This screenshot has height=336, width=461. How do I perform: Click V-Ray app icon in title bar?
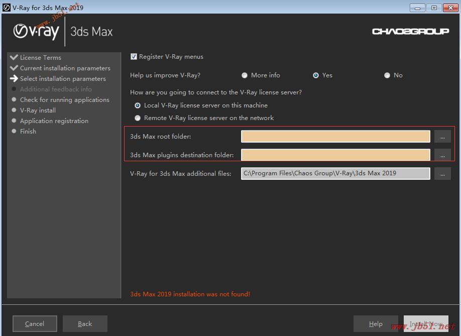click(x=6, y=8)
